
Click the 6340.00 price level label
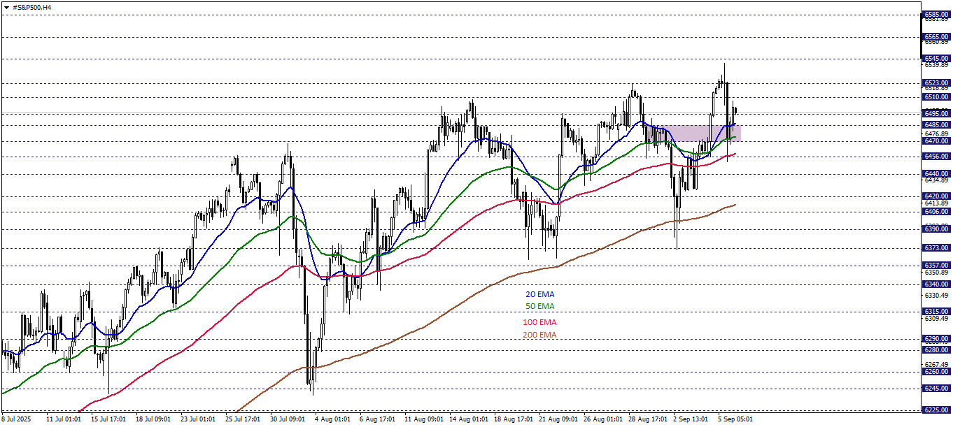click(x=936, y=284)
